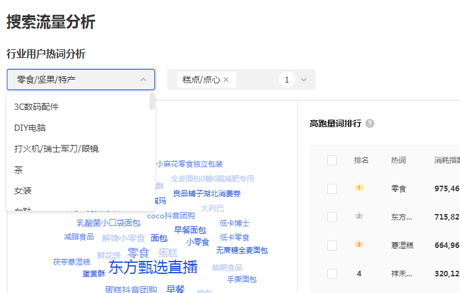Viewport: 460px width, 293px height.
Task: Click the dropdown list scrollbar thumb
Action: point(152,101)
